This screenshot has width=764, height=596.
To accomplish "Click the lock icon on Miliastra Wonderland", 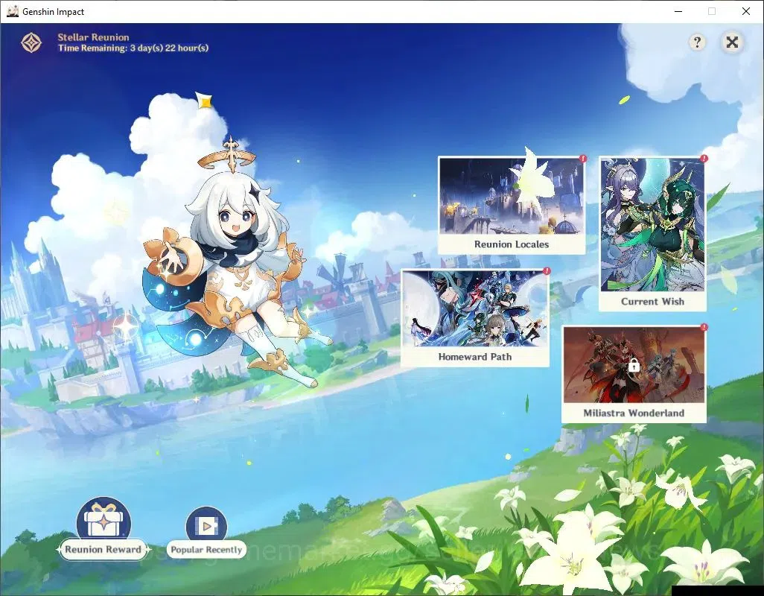I will coord(634,364).
